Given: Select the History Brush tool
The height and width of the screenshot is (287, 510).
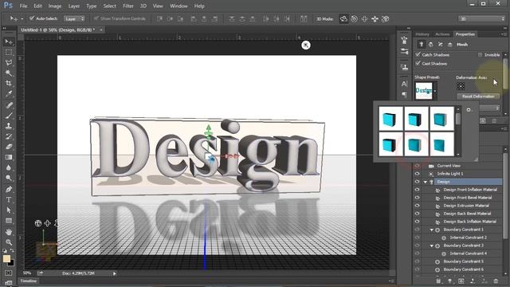Looking at the screenshot, I should click(9, 136).
